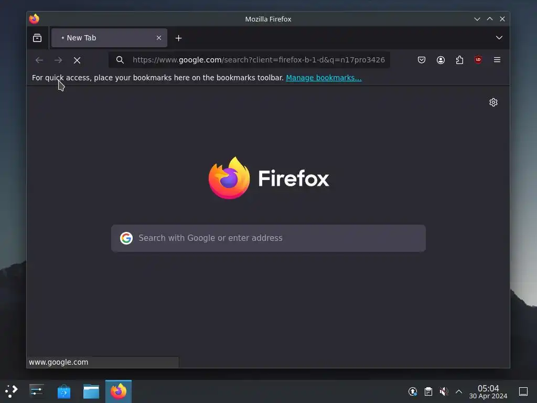
Task: Go forward one page
Action: pos(58,60)
